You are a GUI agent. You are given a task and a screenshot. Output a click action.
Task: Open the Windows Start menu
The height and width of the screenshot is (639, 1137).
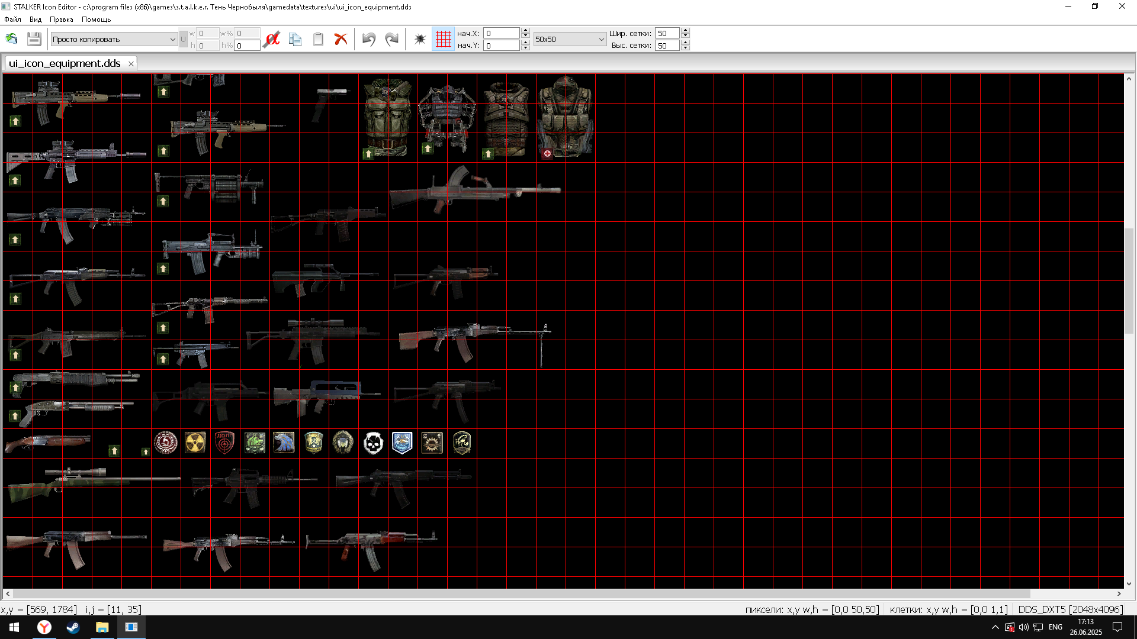point(14,627)
